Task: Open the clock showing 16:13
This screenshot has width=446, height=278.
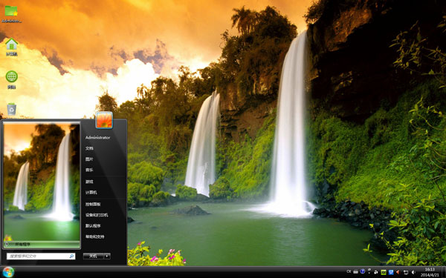Action: [x=430, y=272]
